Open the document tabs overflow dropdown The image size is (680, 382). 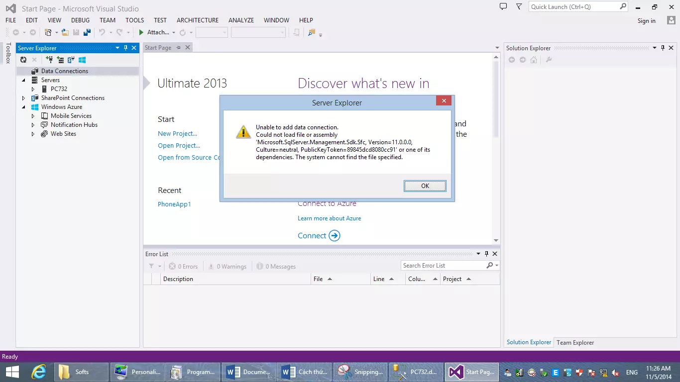coord(497,48)
